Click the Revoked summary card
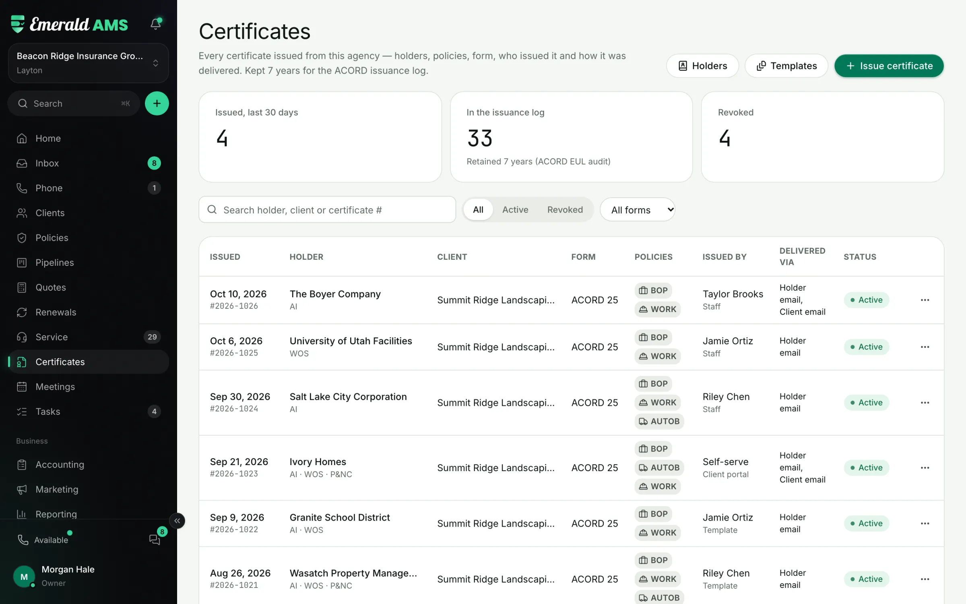 click(x=822, y=137)
